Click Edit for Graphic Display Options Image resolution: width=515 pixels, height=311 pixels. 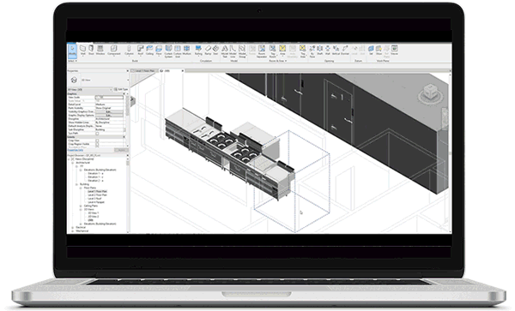coord(109,116)
